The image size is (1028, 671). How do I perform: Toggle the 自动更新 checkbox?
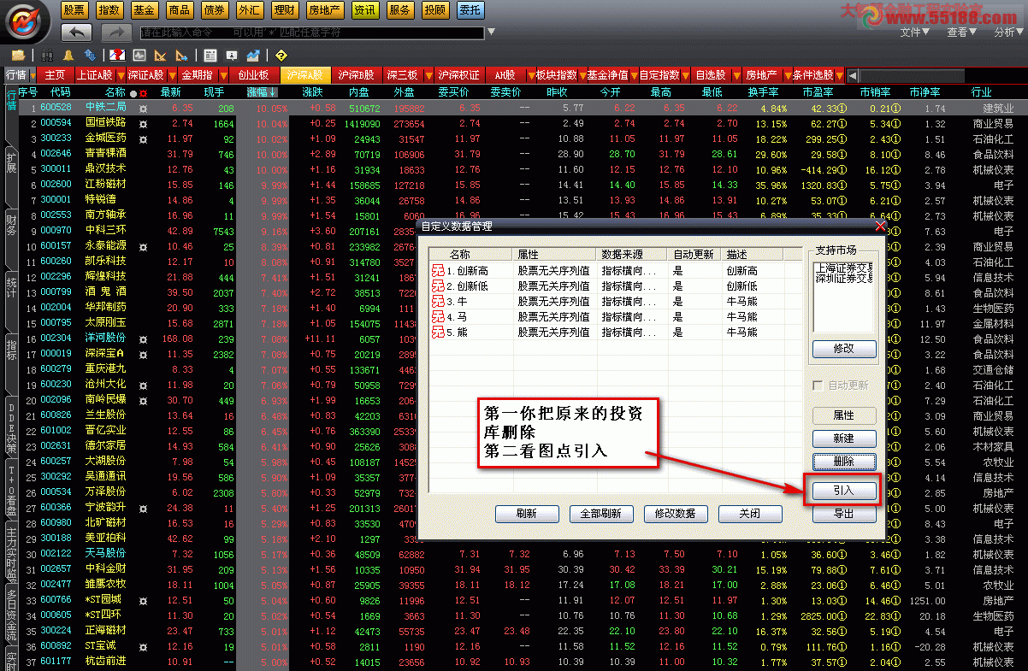coord(819,386)
